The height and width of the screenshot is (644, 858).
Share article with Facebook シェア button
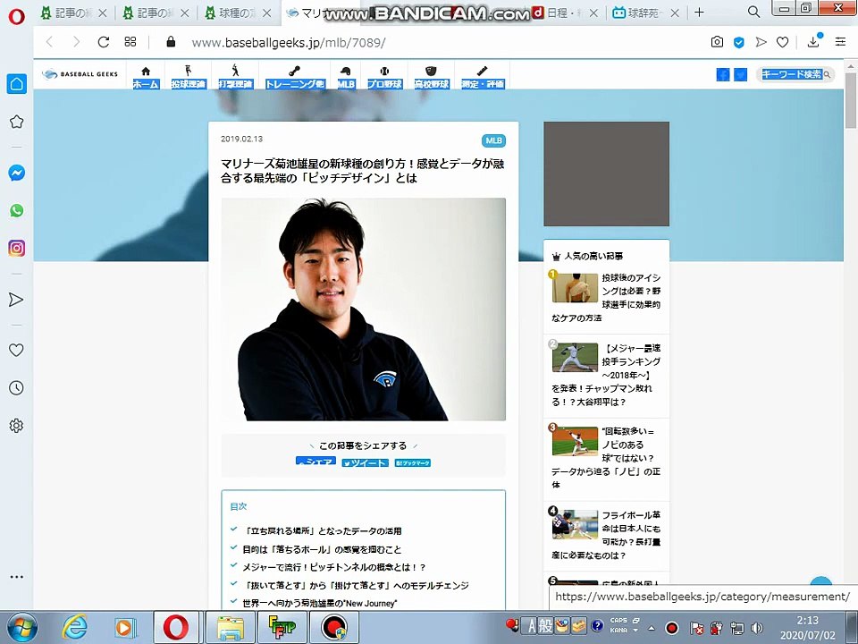pyautogui.click(x=315, y=462)
